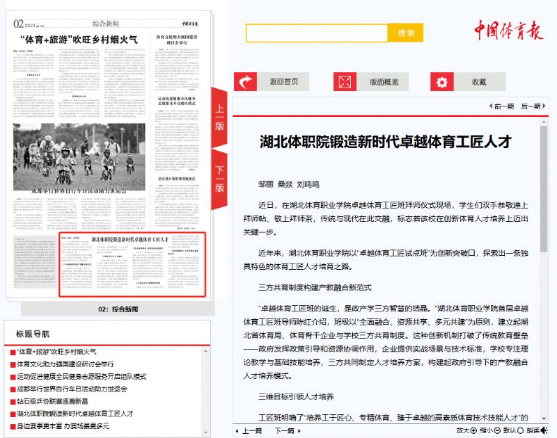
Task: Click the title list scrollbar up arrow
Action: [x=205, y=351]
